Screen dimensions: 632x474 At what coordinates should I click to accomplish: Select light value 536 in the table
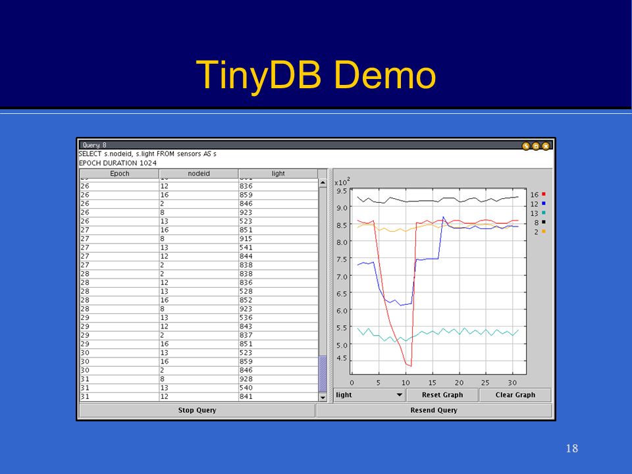coord(246,317)
